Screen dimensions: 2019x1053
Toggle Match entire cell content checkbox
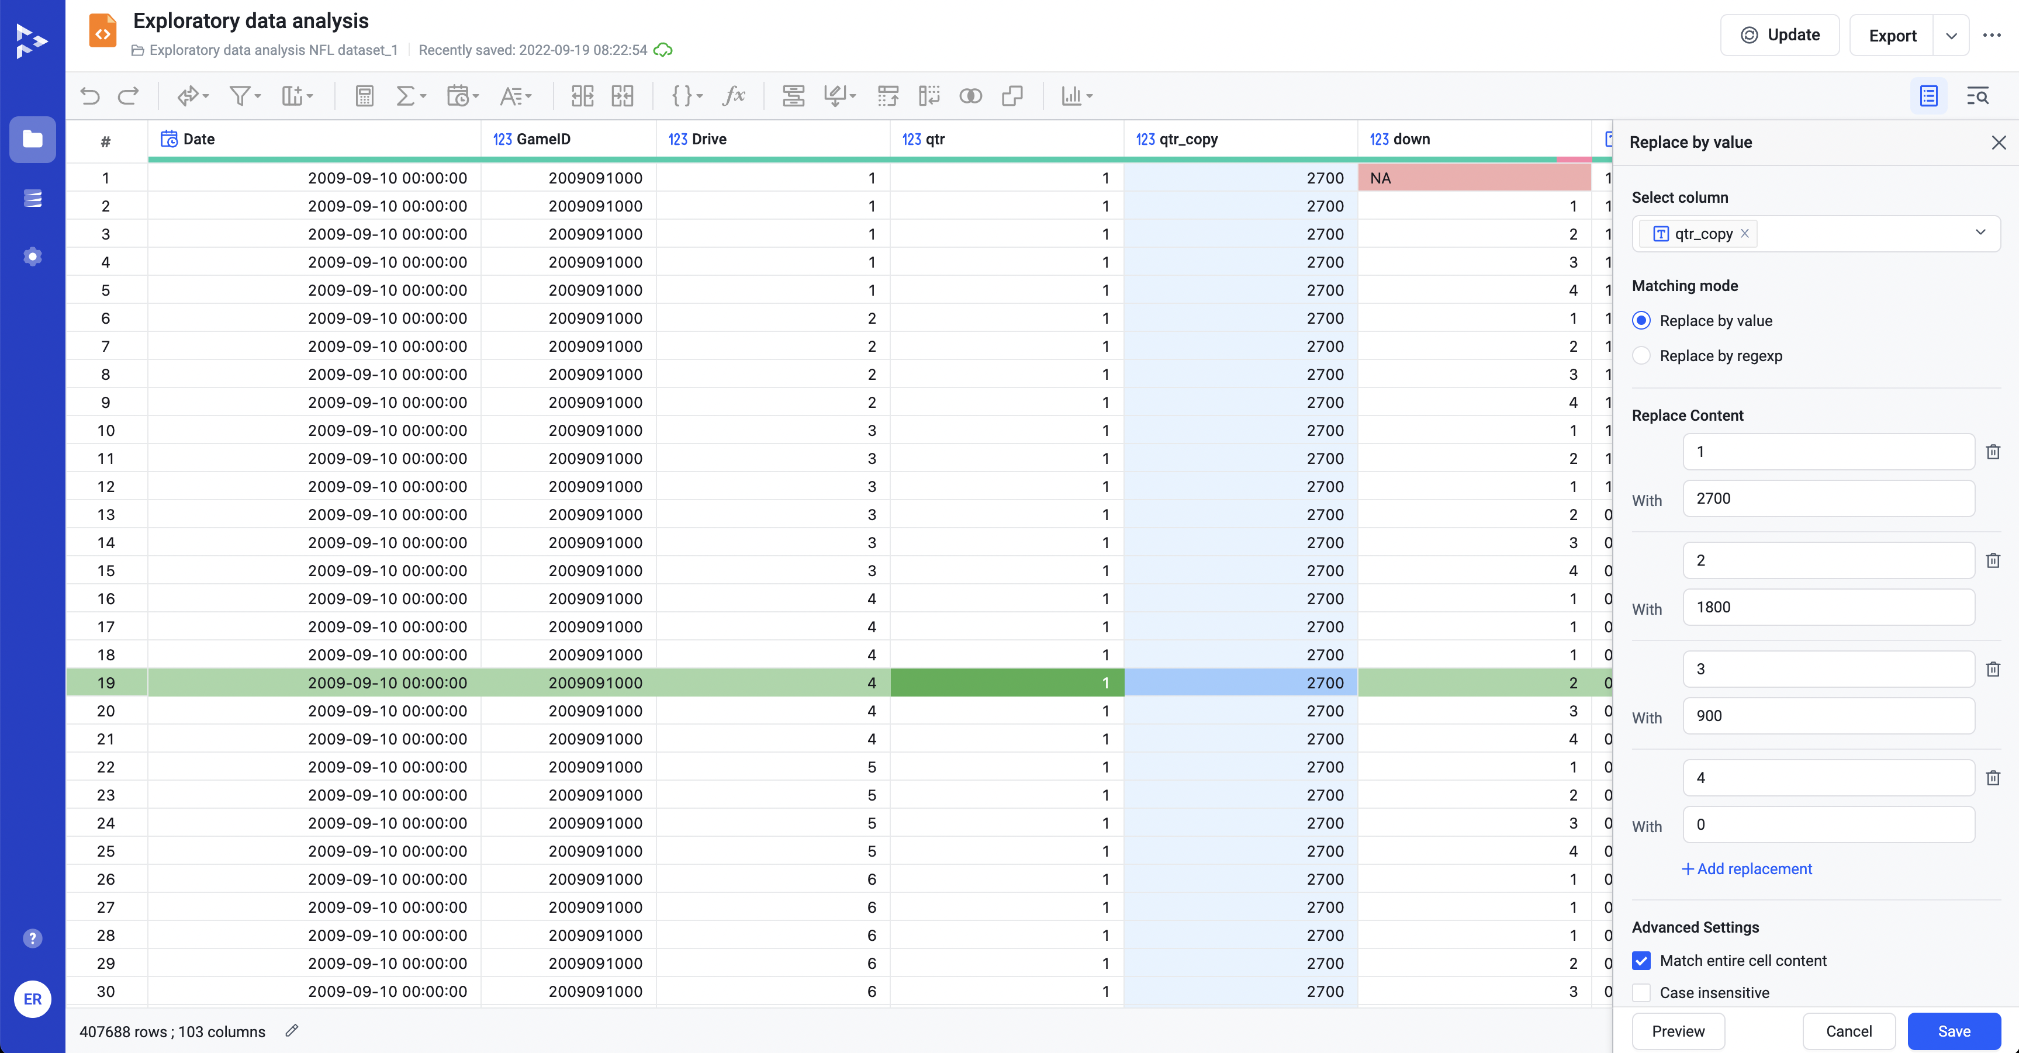[1641, 961]
